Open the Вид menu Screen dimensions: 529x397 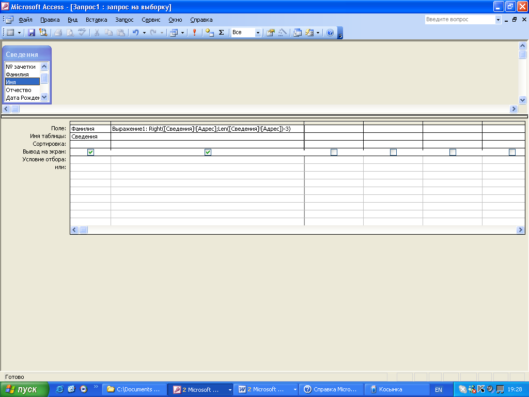(72, 20)
